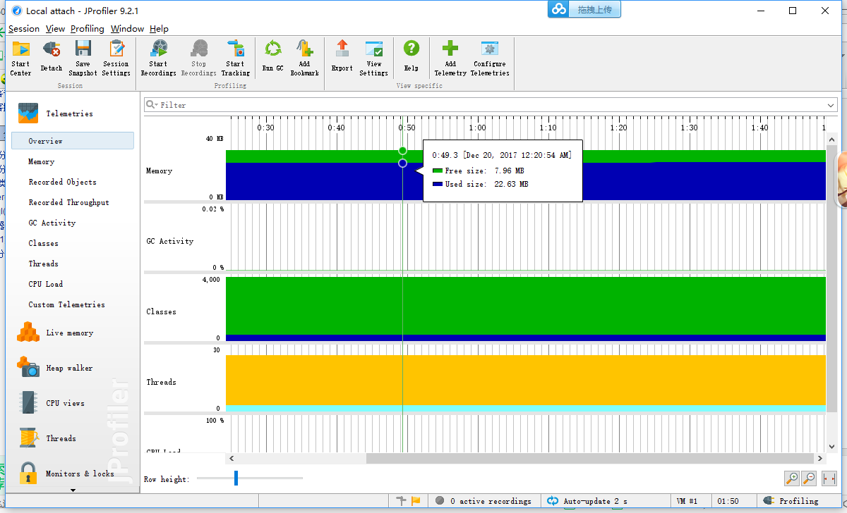Viewport: 847px width, 513px height.
Task: Expand the Filter dropdown arrow
Action: pyautogui.click(x=831, y=105)
